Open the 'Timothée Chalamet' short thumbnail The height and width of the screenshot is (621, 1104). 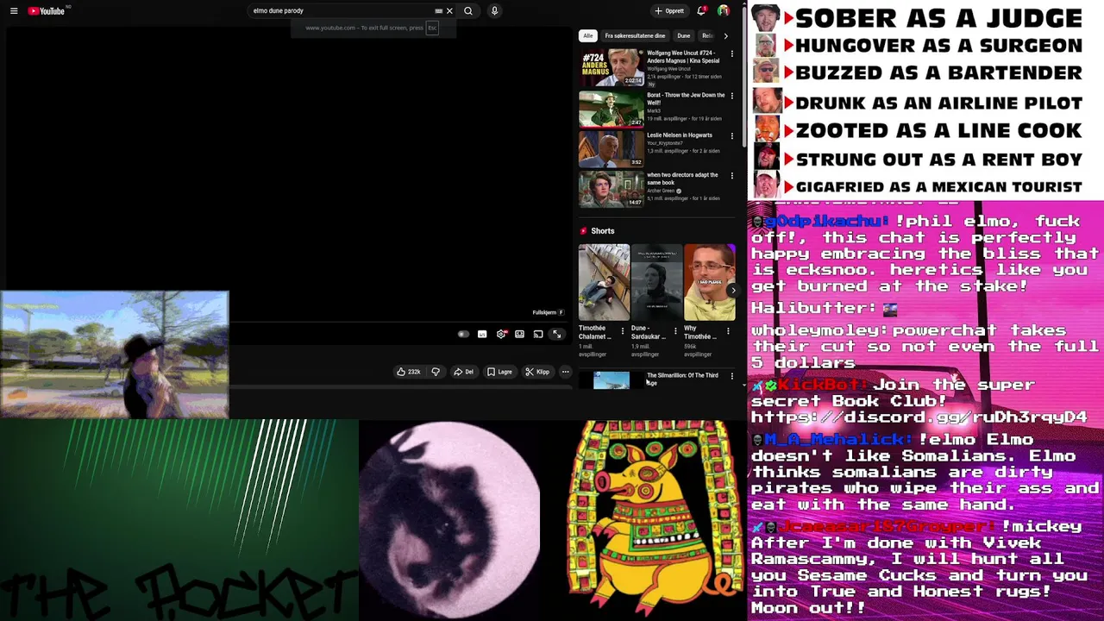coord(604,282)
